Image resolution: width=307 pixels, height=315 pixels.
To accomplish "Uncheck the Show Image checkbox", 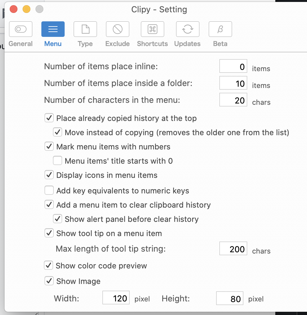I will click(x=49, y=281).
